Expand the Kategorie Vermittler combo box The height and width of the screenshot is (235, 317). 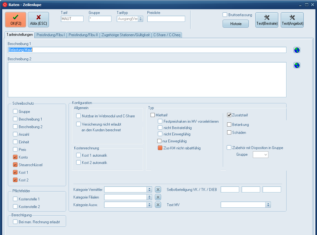(x=149, y=189)
